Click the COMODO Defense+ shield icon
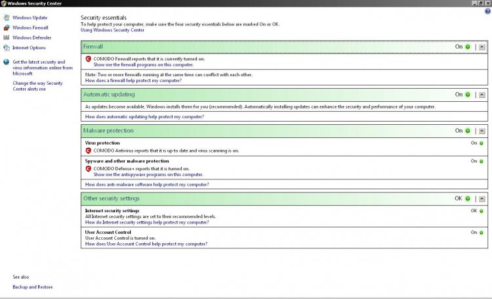Viewport: 492px width, 299px height. pos(89,169)
